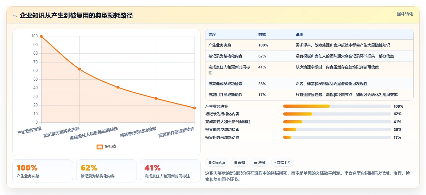The width and height of the screenshot is (426, 195).
Task: Select the Chart.js chip
Action: tap(217, 162)
